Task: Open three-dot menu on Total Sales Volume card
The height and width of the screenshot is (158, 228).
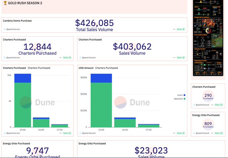Action: [x=174, y=29]
